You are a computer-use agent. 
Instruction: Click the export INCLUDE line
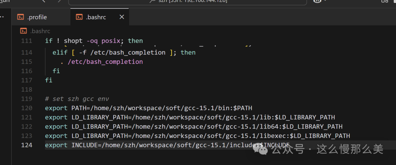167,145
